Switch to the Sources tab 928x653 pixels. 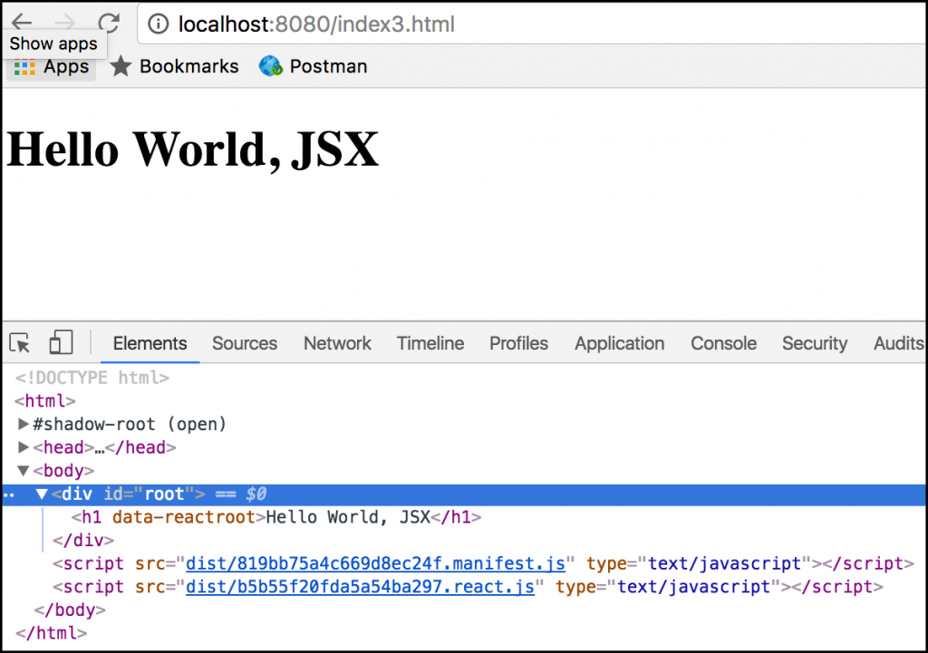(x=245, y=343)
